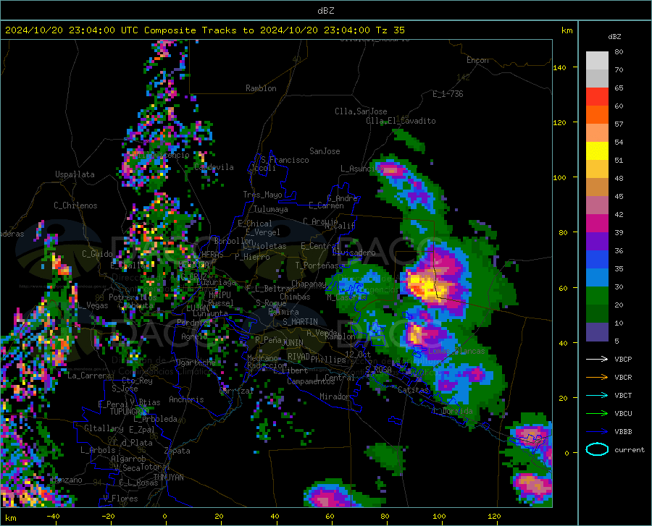Select the royal blue 35-36 dBZ swatch
This screenshot has height=526, width=652.
coord(597,260)
